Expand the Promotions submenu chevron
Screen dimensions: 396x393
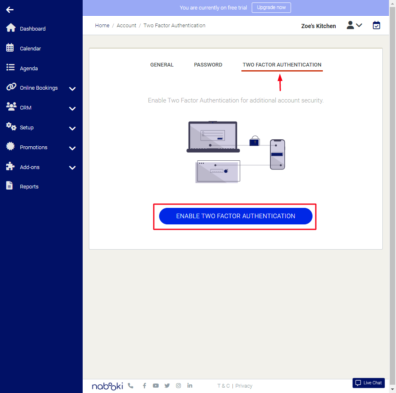(x=72, y=148)
